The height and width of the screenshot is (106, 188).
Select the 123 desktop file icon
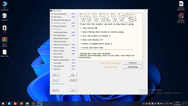pos(5,29)
